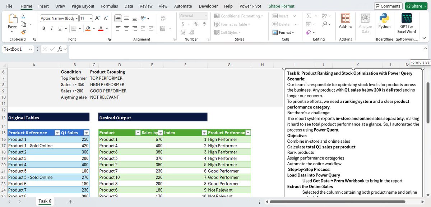Middle align text vertically

tap(126, 18)
